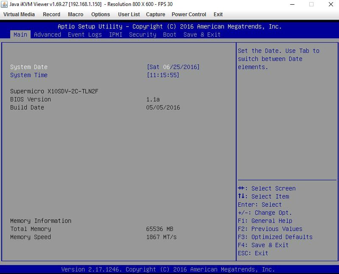Click the time value 11:15:55
The image size is (339, 274).
coord(163,75)
